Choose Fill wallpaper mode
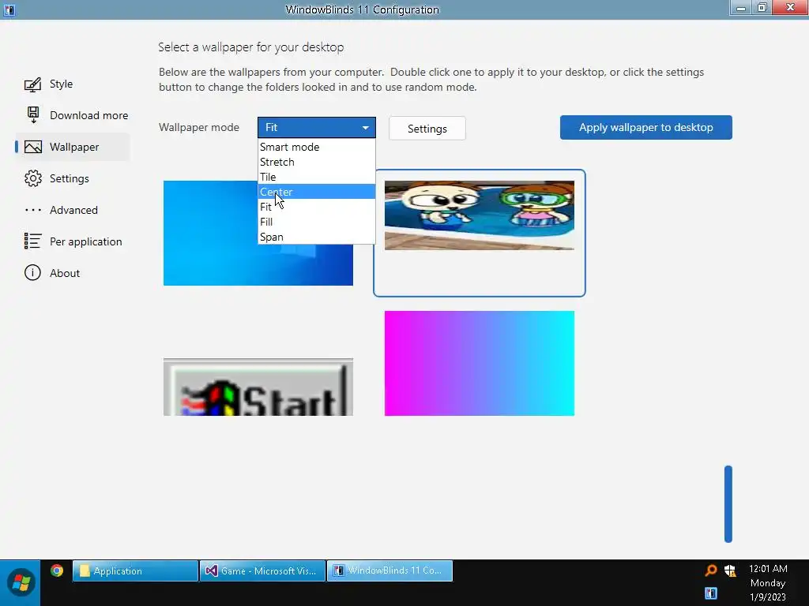The height and width of the screenshot is (606, 809). pyautogui.click(x=316, y=222)
